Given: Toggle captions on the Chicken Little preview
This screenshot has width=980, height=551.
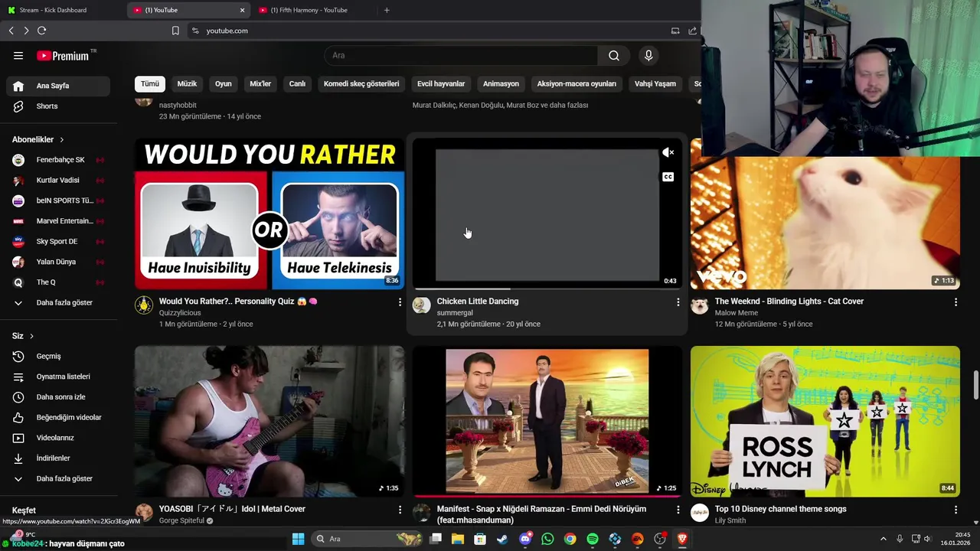Looking at the screenshot, I should pos(668,177).
